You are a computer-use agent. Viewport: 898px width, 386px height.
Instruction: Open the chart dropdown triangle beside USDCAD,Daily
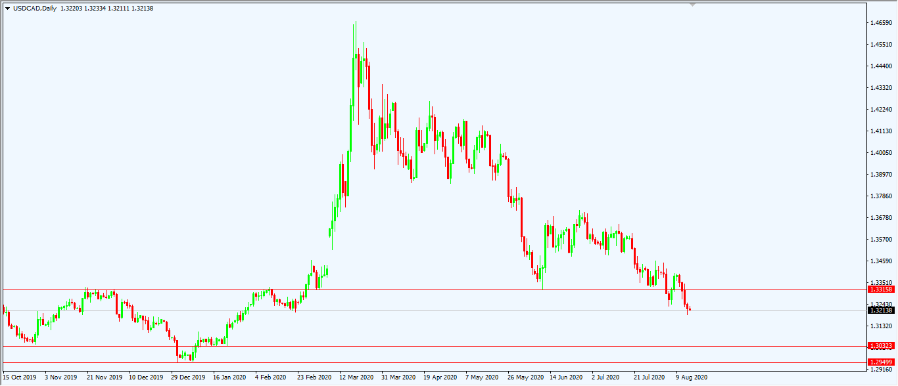click(x=7, y=9)
